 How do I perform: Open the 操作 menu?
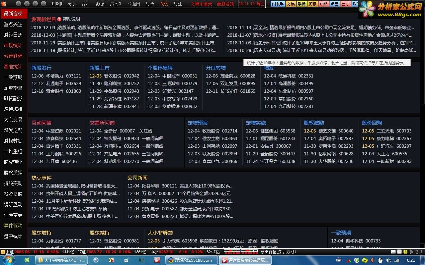(x=58, y=4)
